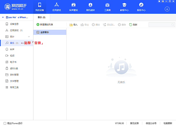Click the 刷新 refresh button
This screenshot has height=126, width=176.
(x=133, y=25)
